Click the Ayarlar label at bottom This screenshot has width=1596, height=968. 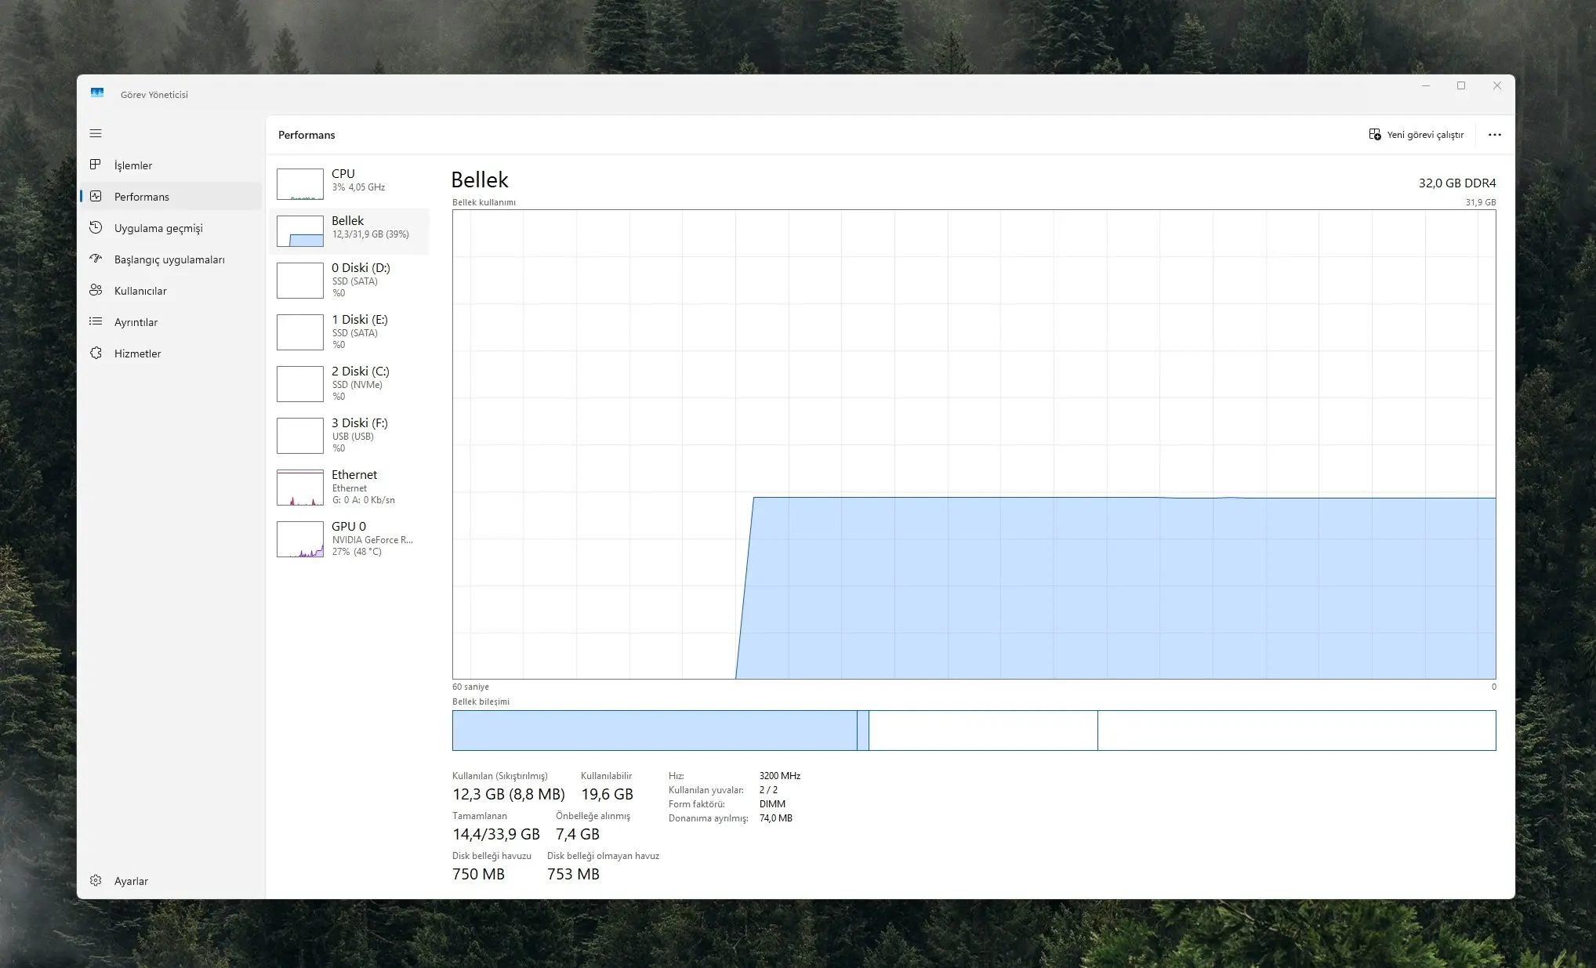click(131, 881)
